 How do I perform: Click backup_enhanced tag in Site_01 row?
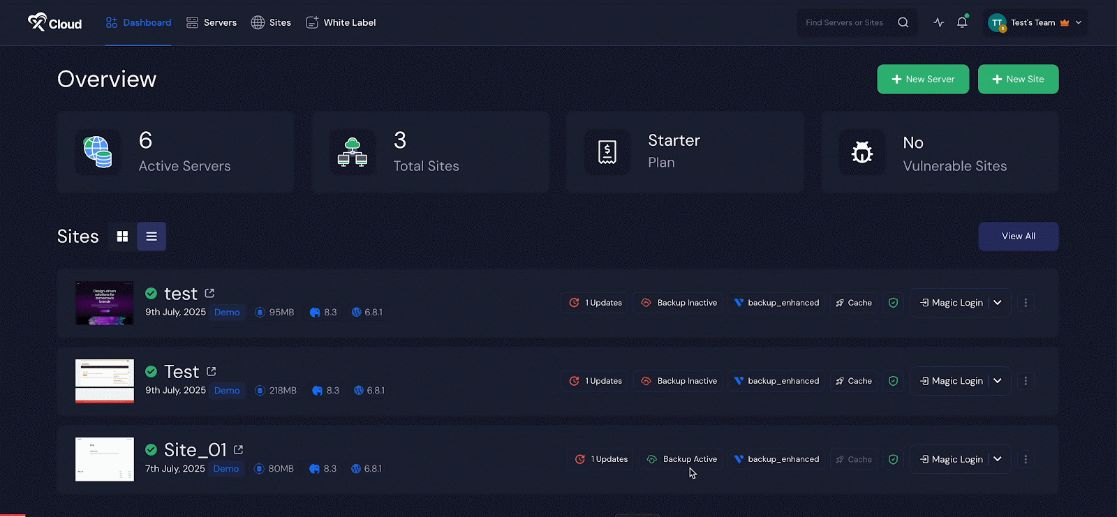(776, 459)
